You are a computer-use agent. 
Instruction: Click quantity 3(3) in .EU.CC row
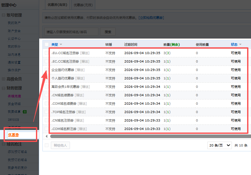(x=167, y=53)
